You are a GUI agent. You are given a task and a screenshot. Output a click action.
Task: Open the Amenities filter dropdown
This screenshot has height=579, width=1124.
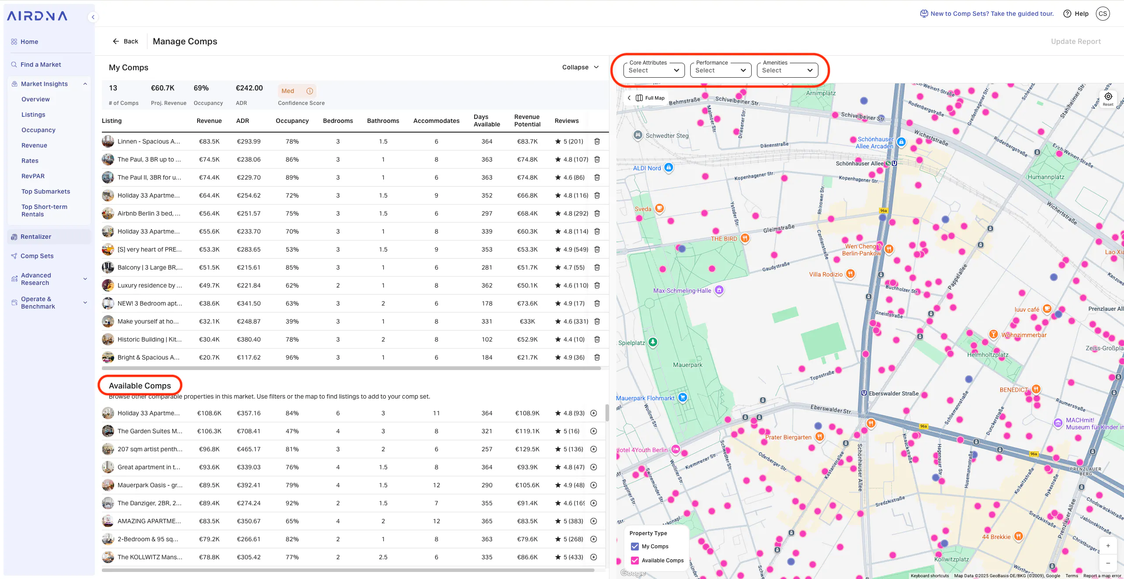point(788,70)
